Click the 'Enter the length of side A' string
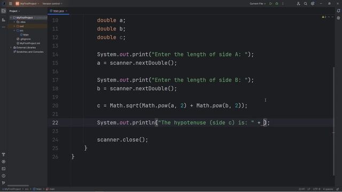Viewport: 342px width, 192px height. point(199,54)
